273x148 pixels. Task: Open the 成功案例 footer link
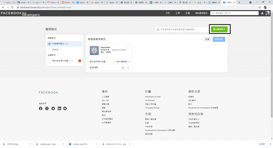click(192, 101)
